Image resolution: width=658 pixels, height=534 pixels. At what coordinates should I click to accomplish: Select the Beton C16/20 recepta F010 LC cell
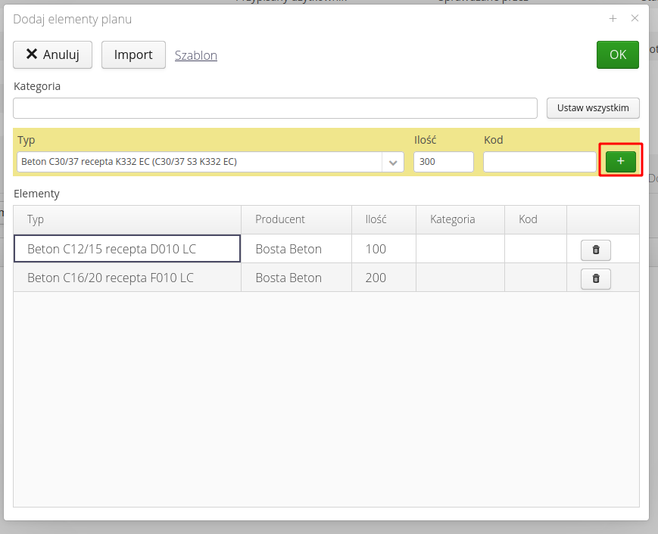coord(127,278)
